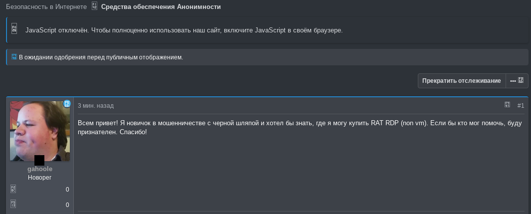Open the 3 мин. назад timestamp link
Viewport: 531px width, 214px height.
tap(96, 106)
